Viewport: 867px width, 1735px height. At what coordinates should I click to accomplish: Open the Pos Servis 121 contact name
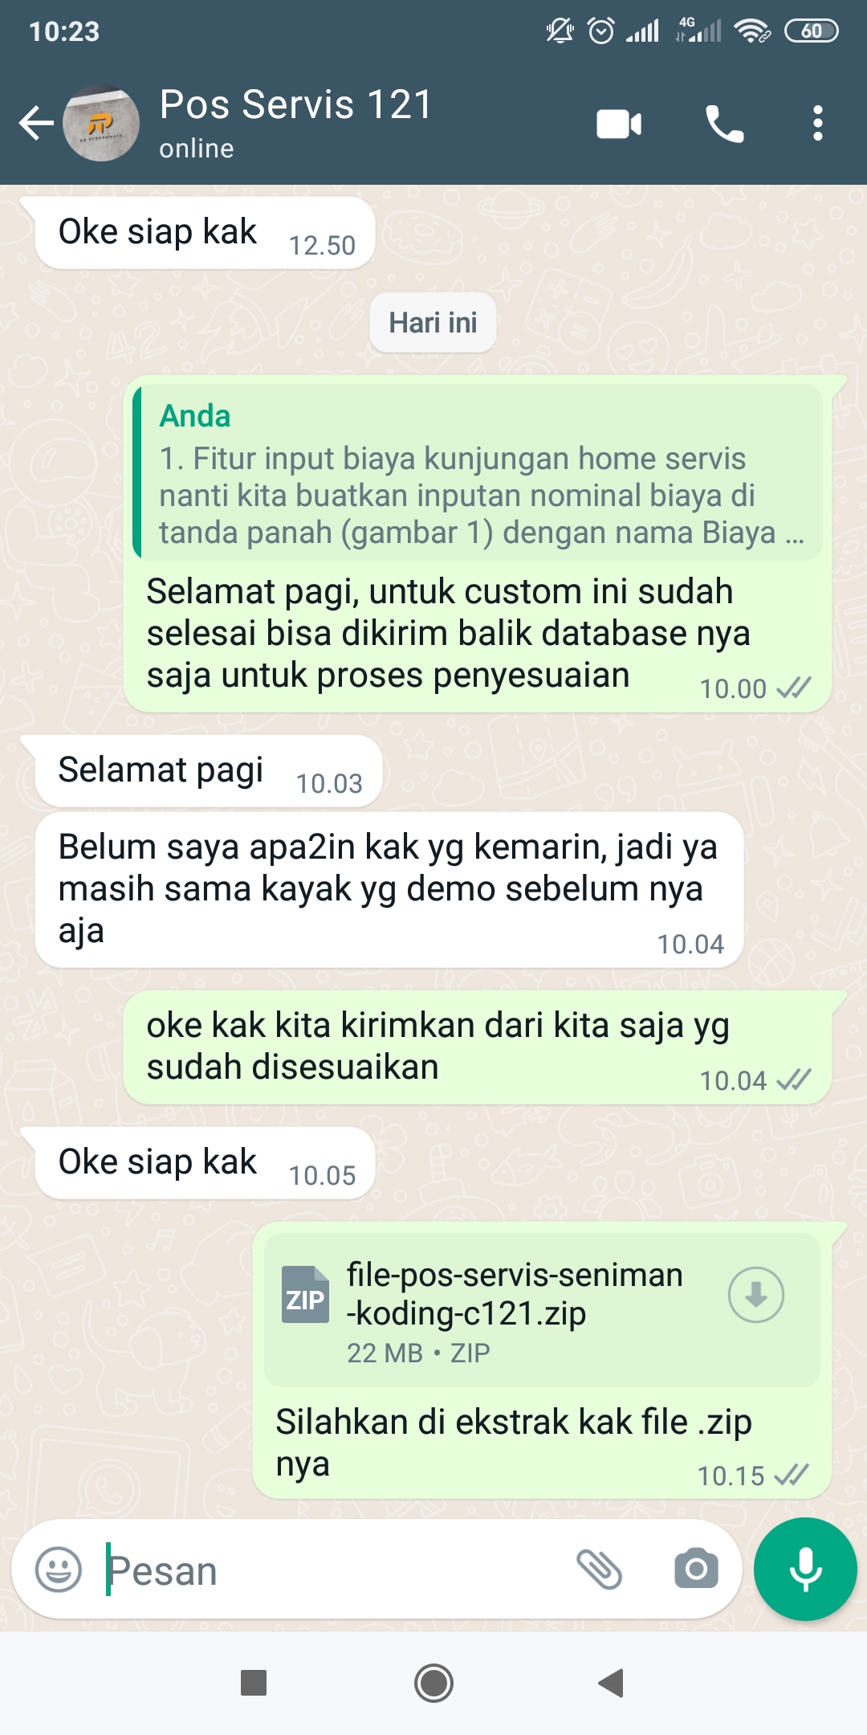point(295,104)
